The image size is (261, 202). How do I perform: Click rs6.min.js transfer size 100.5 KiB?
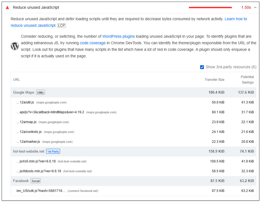[x=217, y=161]
